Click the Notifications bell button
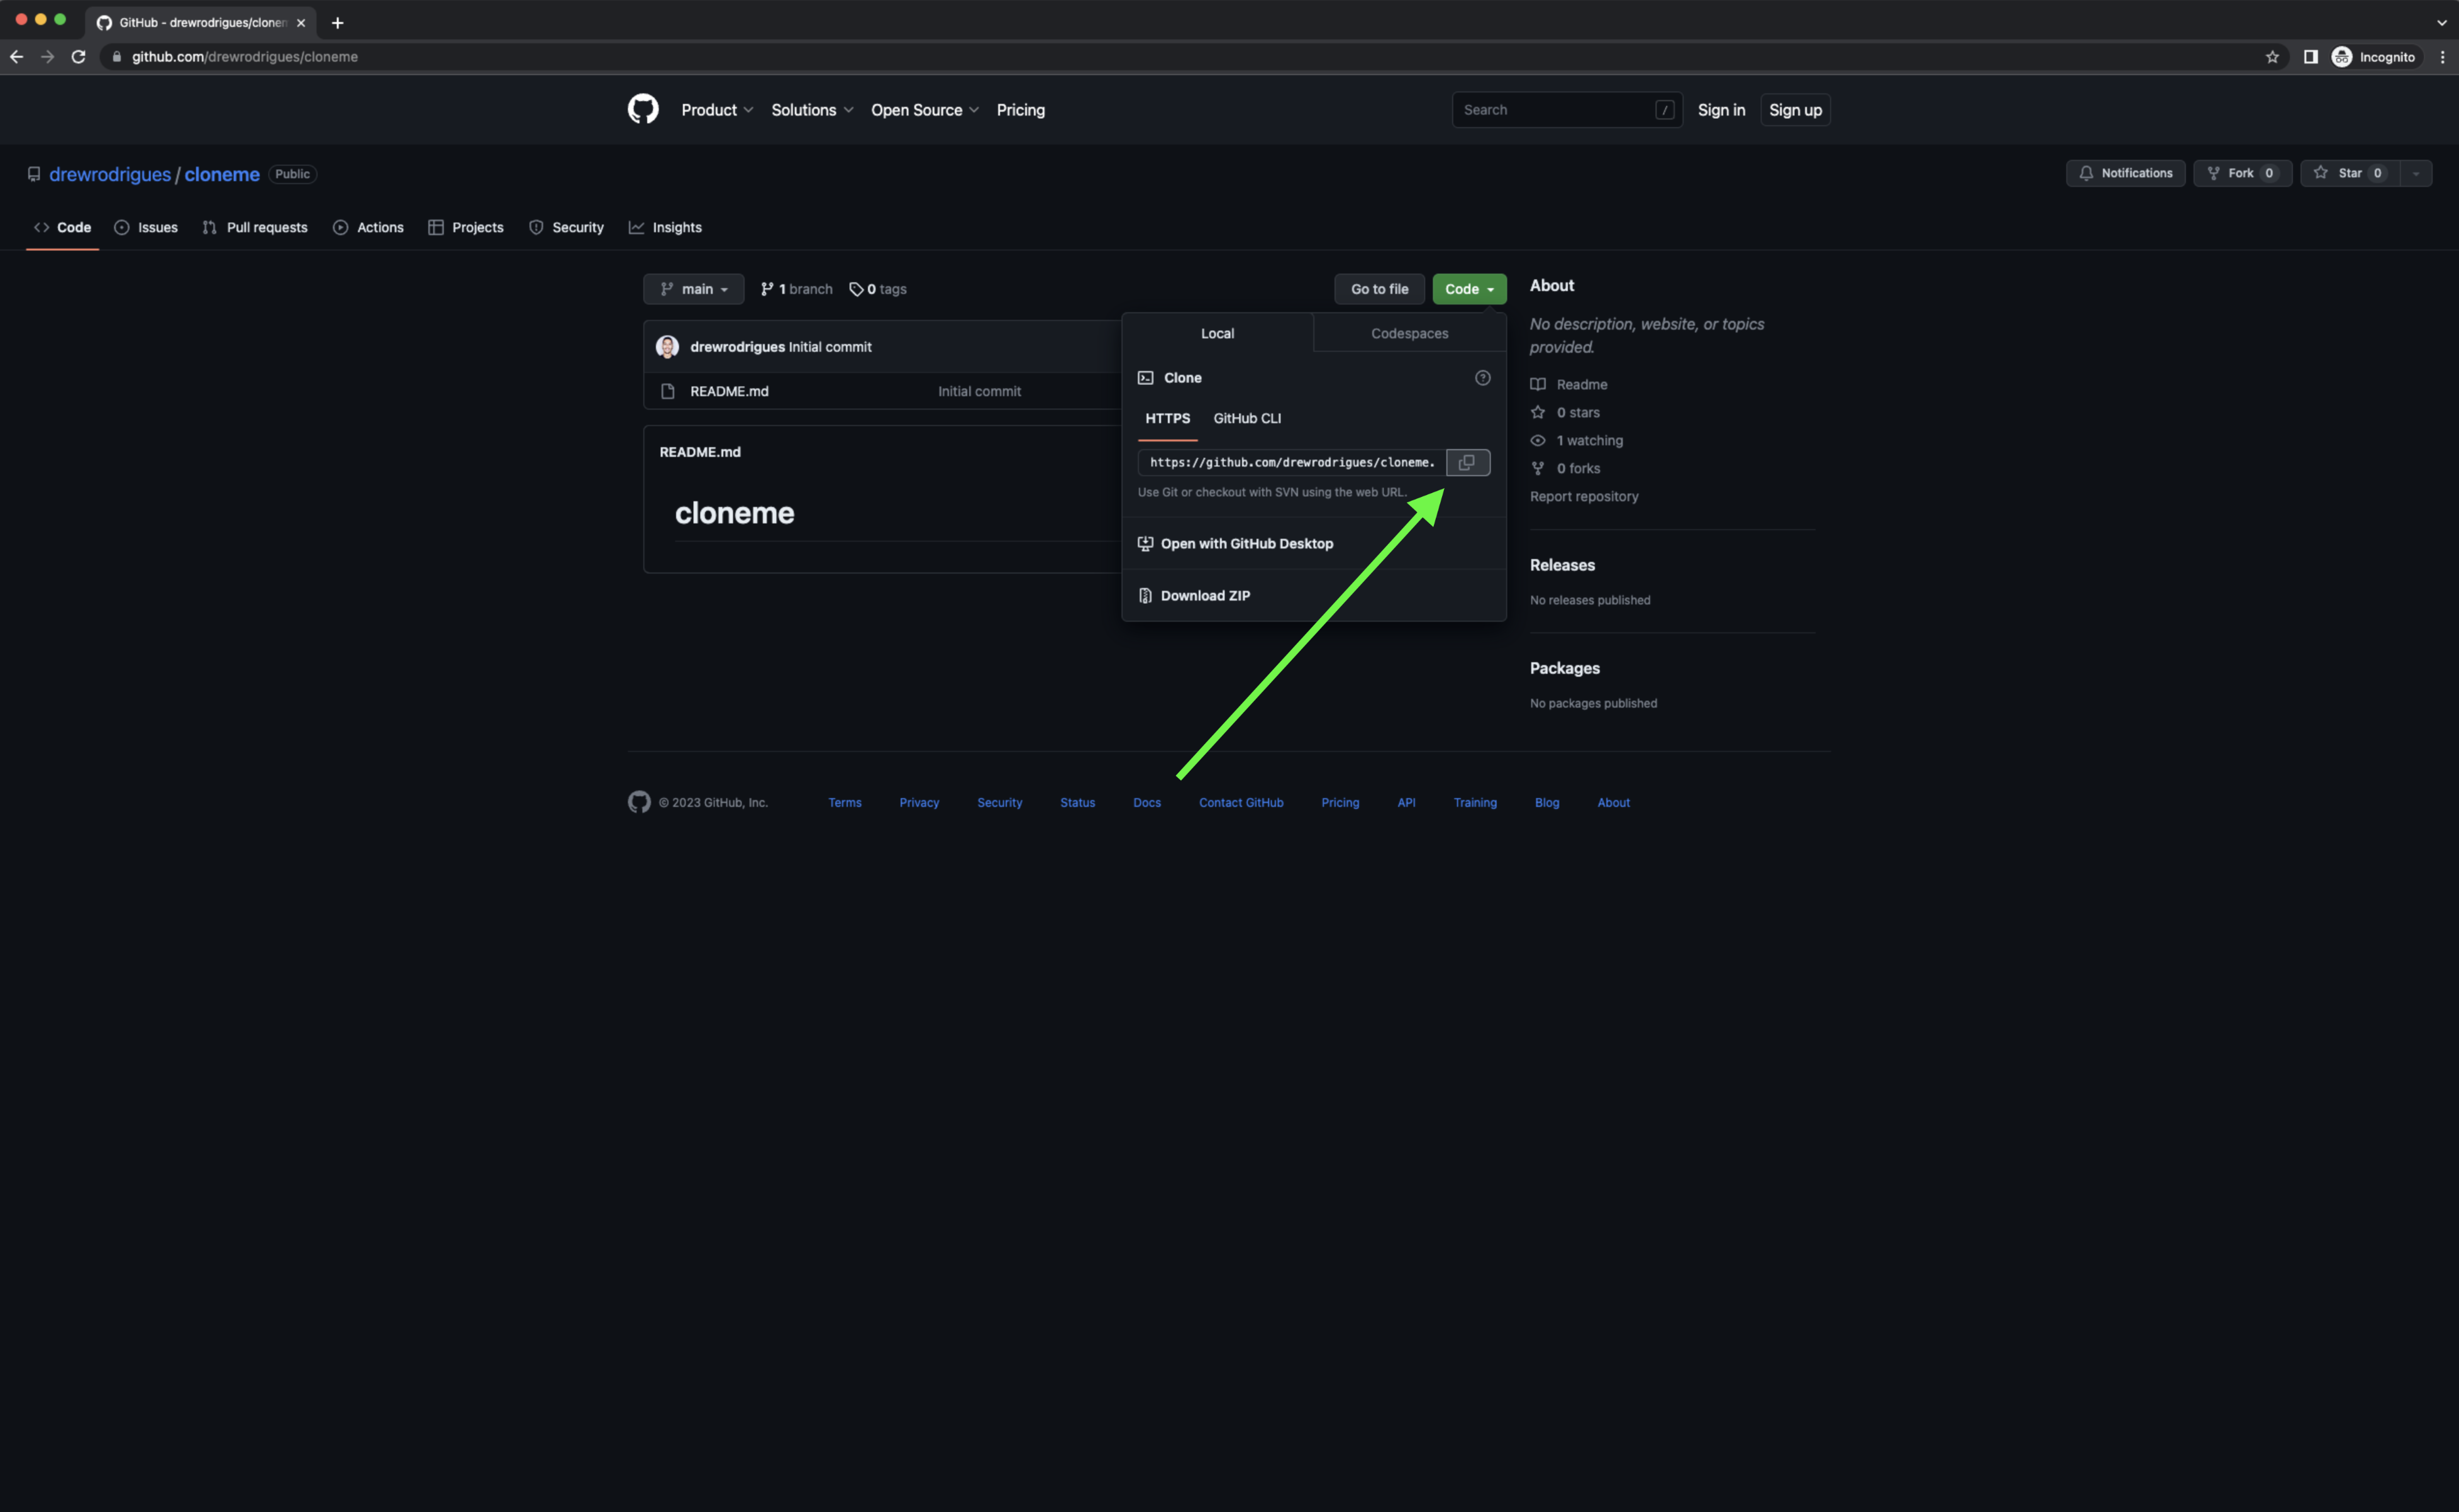The width and height of the screenshot is (2459, 1512). 2125,173
